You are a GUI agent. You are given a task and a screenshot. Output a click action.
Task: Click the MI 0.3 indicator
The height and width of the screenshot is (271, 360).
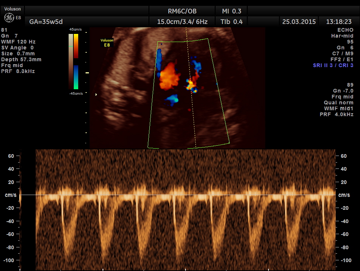click(x=232, y=11)
